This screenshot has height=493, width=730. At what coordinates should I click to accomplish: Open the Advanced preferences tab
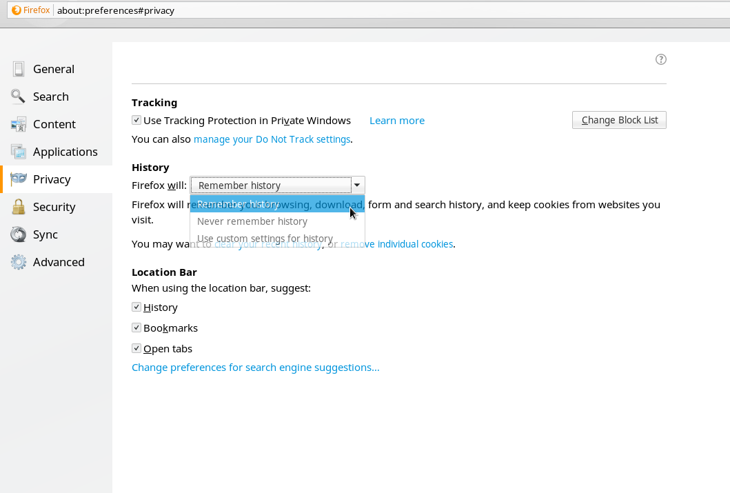(x=57, y=262)
